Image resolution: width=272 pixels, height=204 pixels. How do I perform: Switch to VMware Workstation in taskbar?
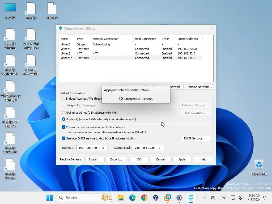point(167,198)
